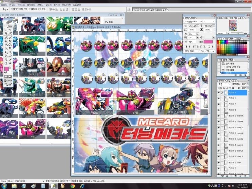Click the Navigator thumbnail preview

pyautogui.click(x=233, y=25)
